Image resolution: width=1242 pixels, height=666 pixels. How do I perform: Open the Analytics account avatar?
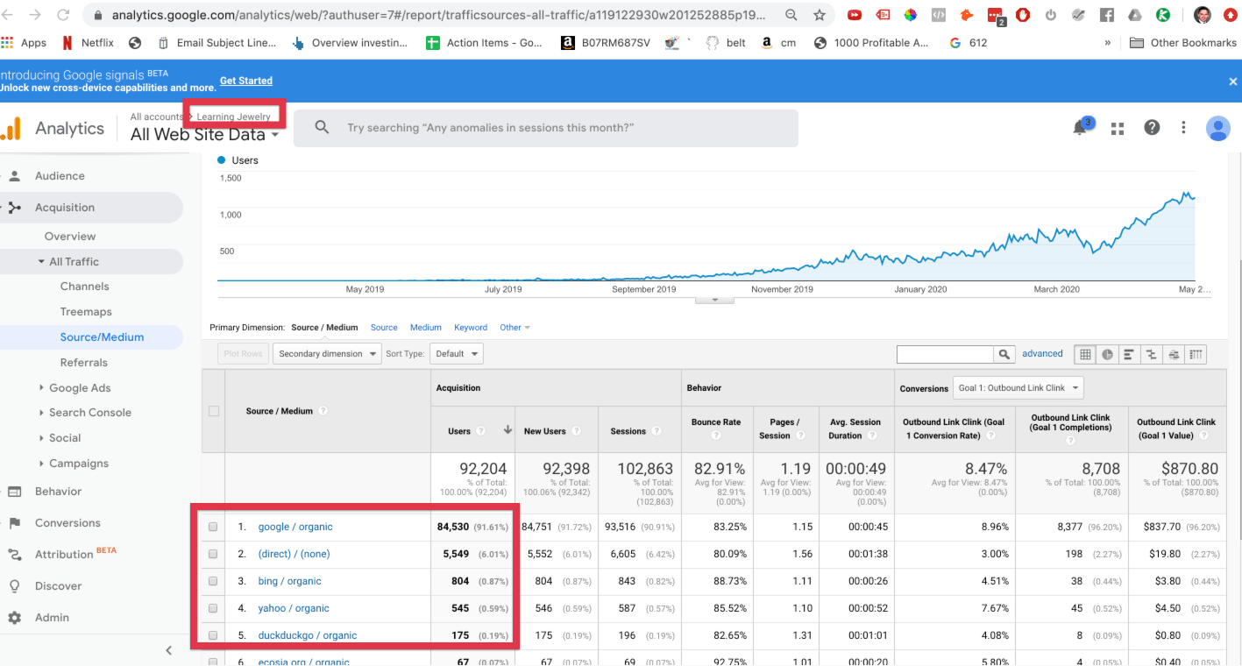pyautogui.click(x=1218, y=128)
